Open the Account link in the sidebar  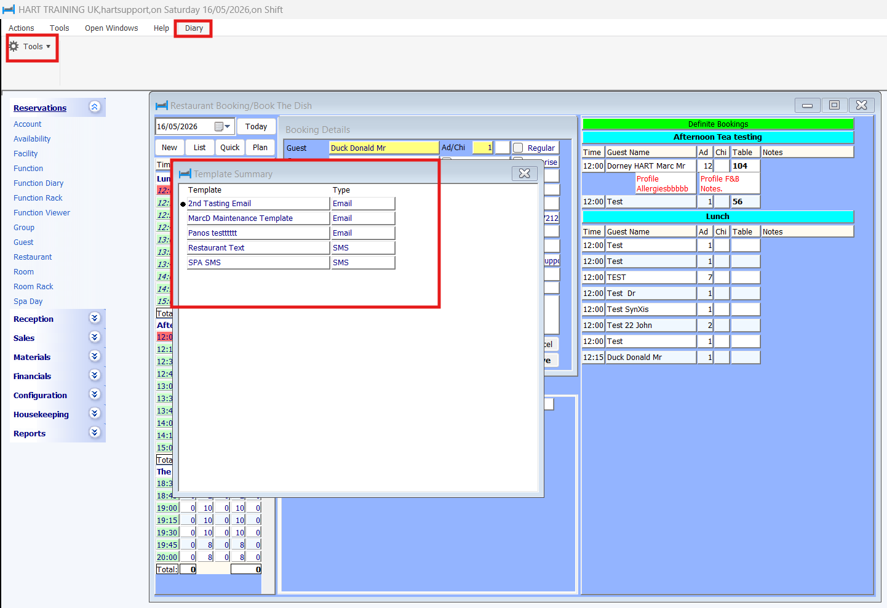pos(28,124)
